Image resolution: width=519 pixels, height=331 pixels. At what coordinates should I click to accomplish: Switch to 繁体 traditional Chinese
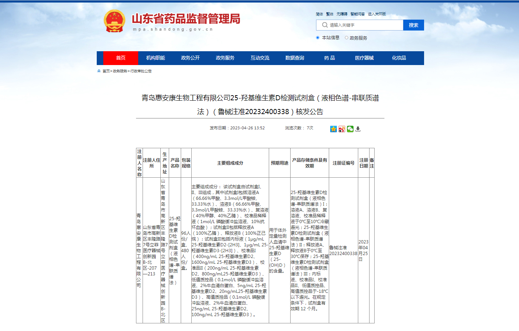[330, 14]
